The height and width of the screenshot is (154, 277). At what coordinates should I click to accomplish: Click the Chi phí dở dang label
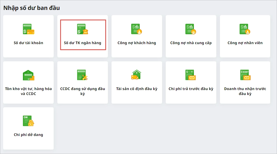28,135
